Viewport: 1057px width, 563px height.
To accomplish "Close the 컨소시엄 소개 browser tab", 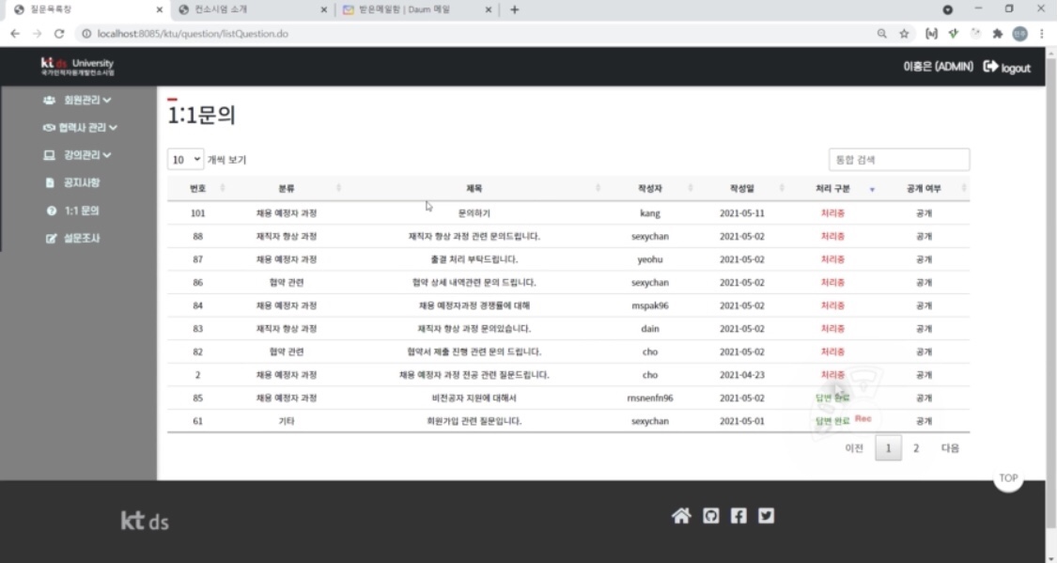I will pos(323,9).
